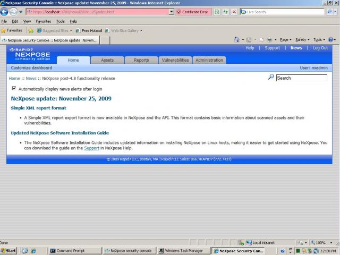Open the Safety command bar menu
340x255 pixels.
pos(302,40)
